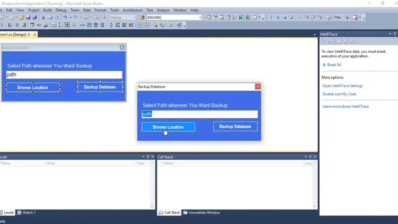Click the Find in Files icon beside MAXING box

pos(142,17)
